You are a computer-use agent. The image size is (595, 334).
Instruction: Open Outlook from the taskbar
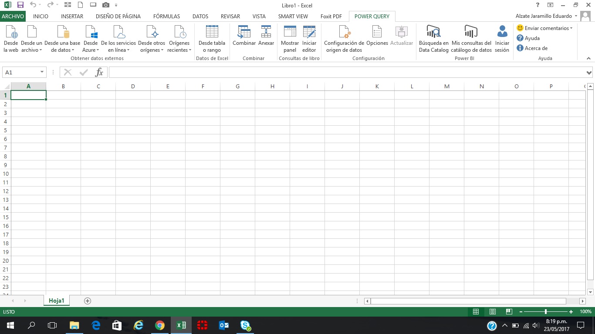224,325
